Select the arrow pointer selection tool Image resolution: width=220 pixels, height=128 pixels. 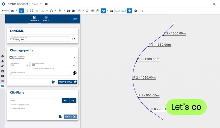[21, 11]
